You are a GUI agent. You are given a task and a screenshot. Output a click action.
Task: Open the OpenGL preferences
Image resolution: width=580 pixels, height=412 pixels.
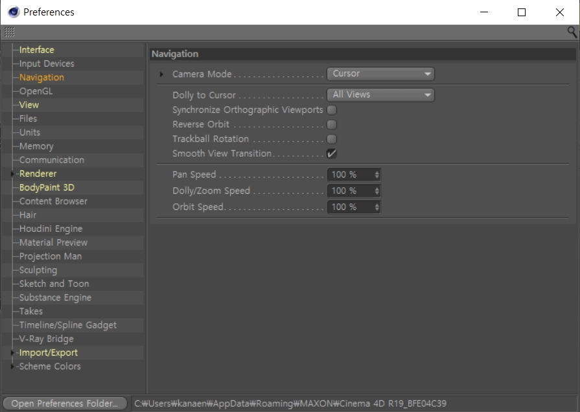[36, 91]
